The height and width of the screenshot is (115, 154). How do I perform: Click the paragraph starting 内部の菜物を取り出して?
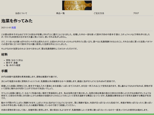75,110
